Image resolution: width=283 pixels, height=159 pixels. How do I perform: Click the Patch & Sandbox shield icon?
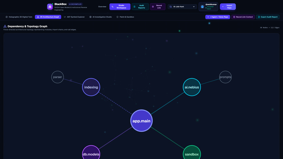click(117, 17)
